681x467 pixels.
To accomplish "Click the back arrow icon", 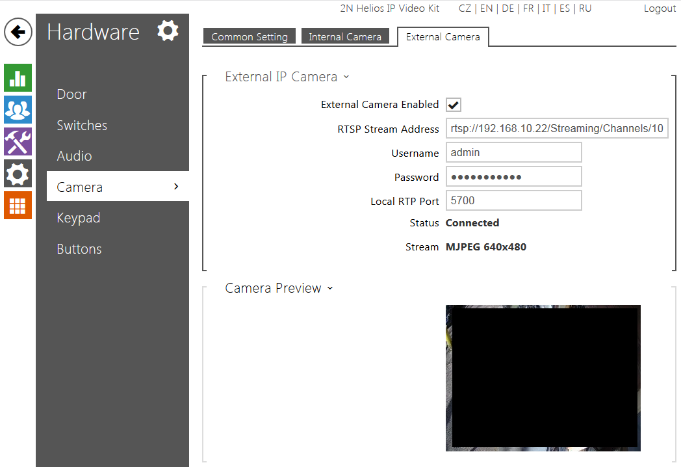I will (18, 32).
